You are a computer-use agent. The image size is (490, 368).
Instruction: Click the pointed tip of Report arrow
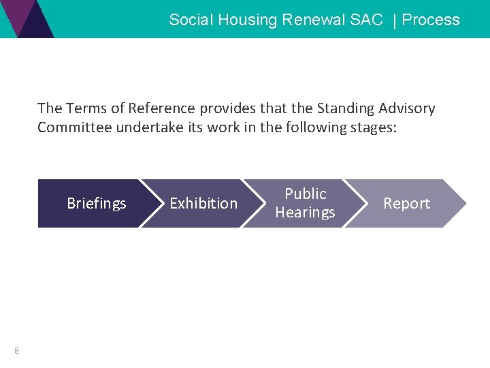pyautogui.click(x=462, y=203)
